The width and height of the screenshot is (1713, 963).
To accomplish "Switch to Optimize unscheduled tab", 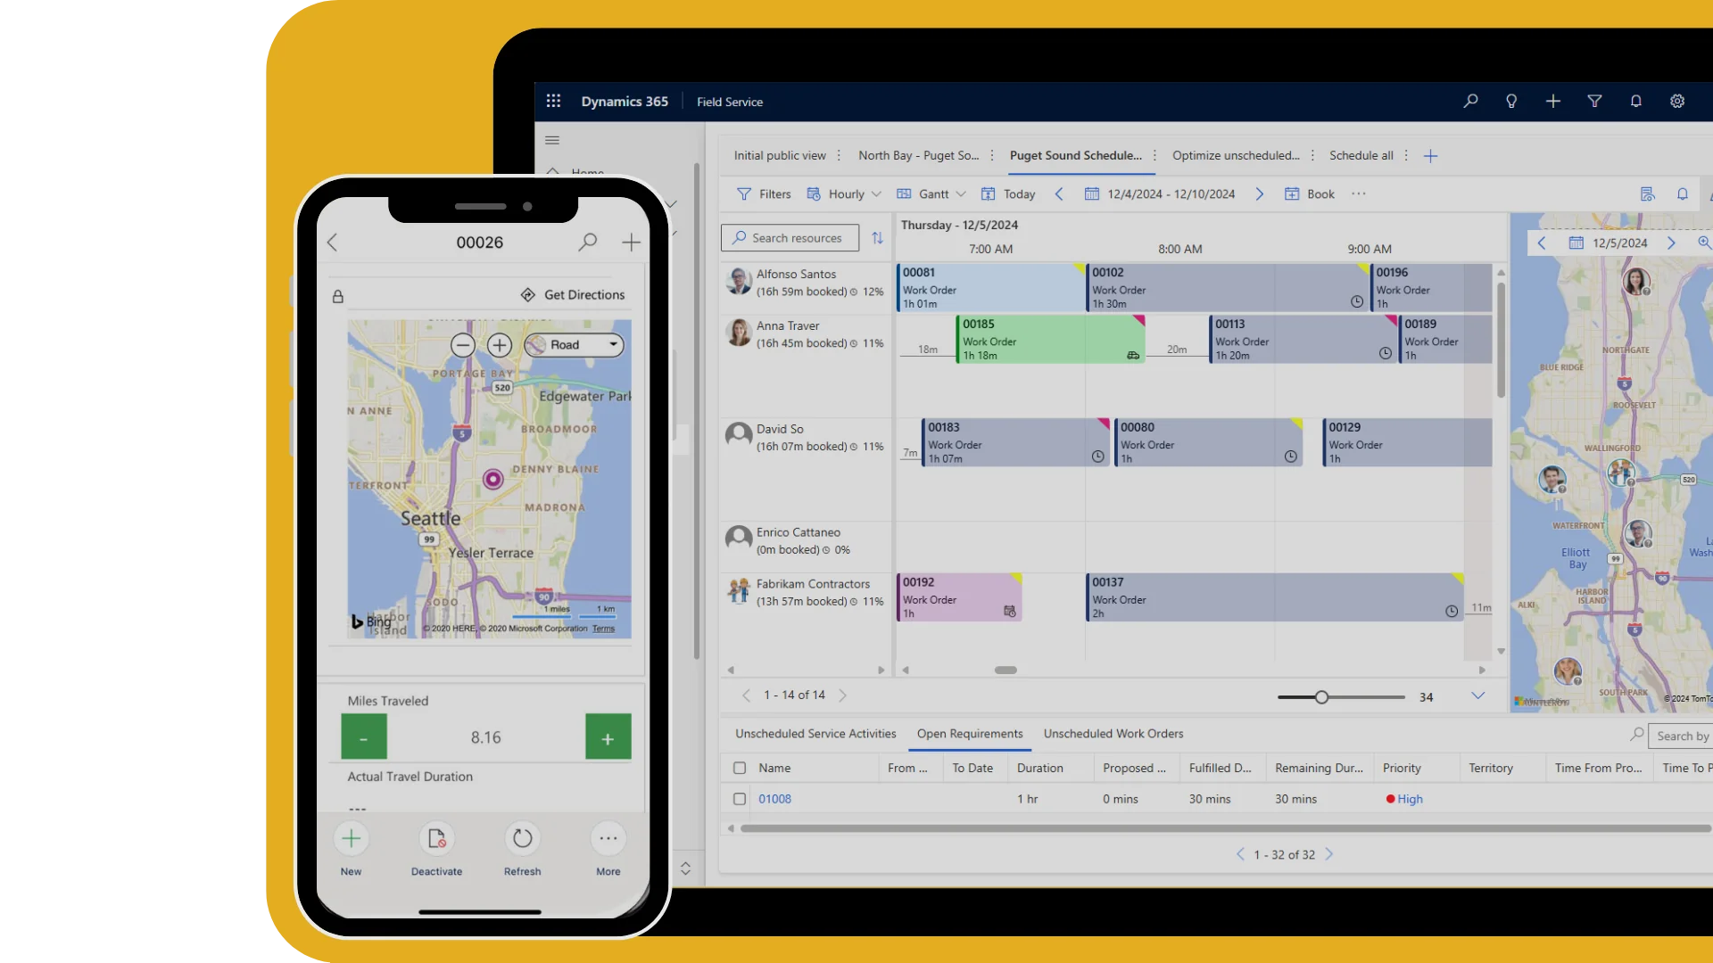I will point(1236,155).
